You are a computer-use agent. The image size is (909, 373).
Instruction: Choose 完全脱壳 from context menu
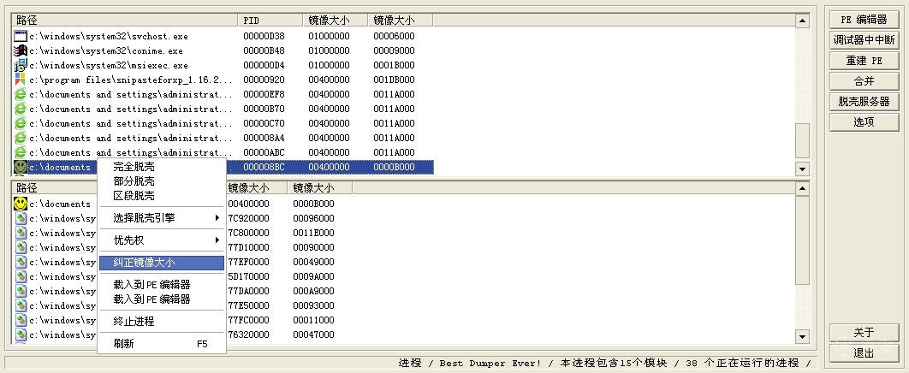click(162, 167)
